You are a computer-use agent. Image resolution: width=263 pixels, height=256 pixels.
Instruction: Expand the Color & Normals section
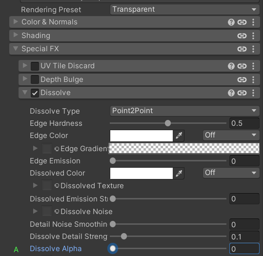(16, 21)
